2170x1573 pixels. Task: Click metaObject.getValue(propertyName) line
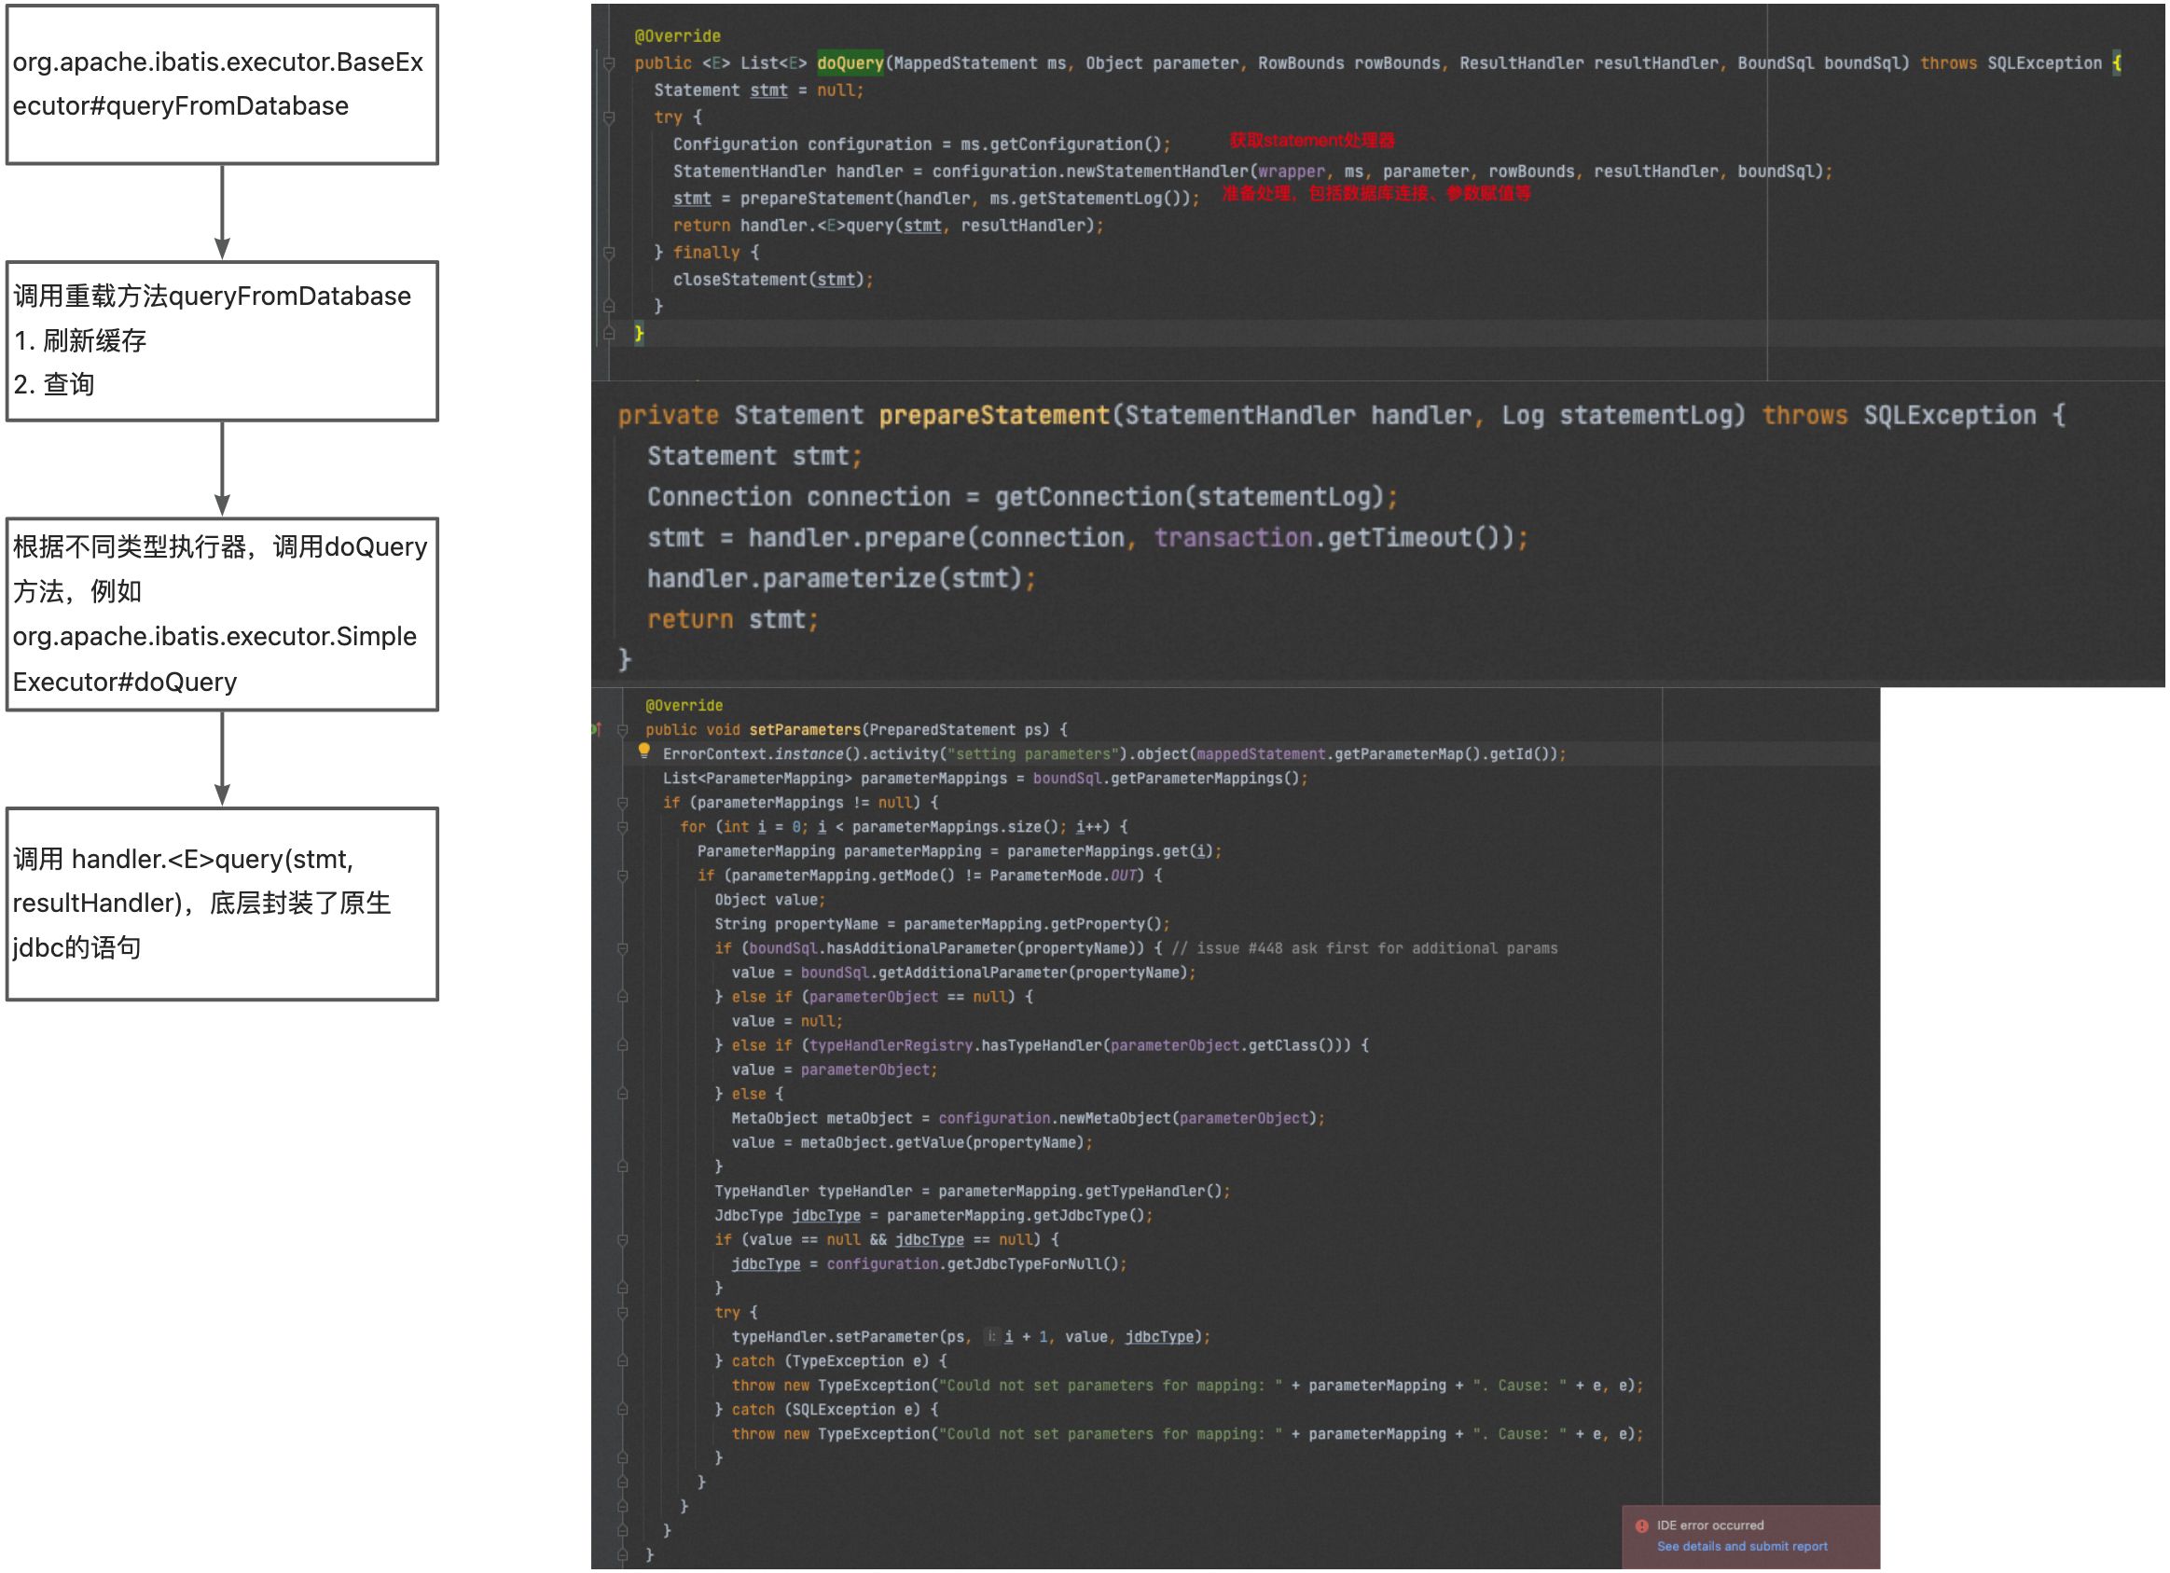click(912, 1142)
